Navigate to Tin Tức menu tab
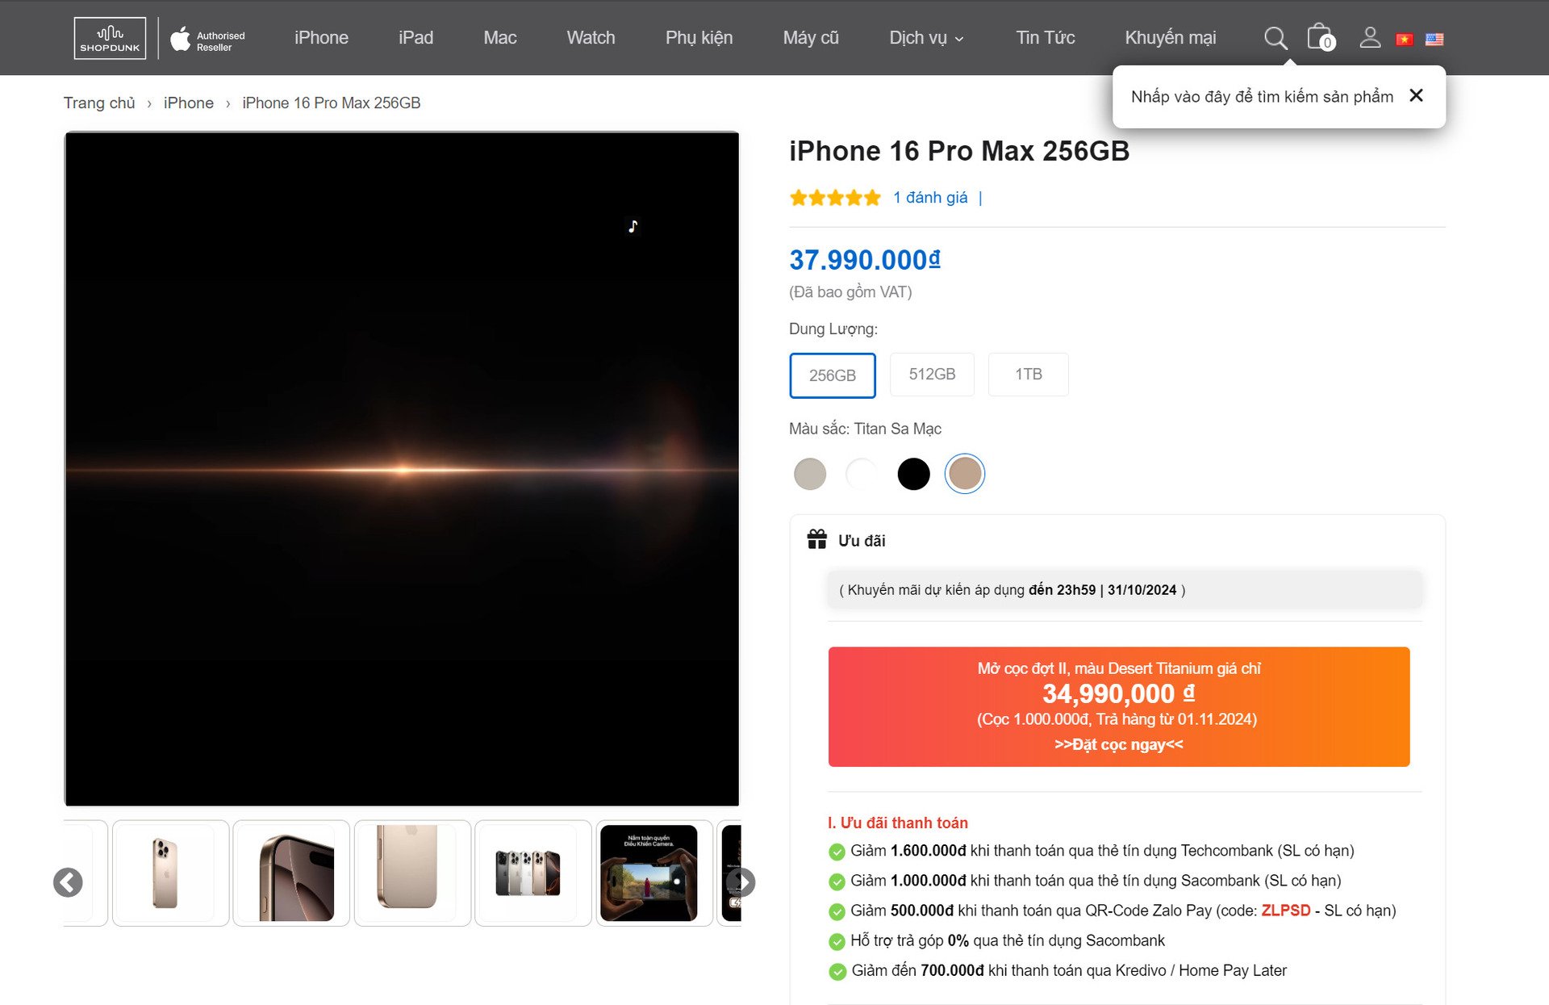Screen dimensions: 1549x1005 pyautogui.click(x=1041, y=37)
